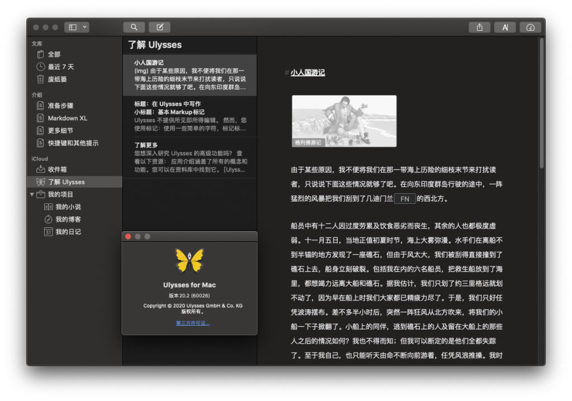Select the 最近 7 天 row text

coord(61,67)
